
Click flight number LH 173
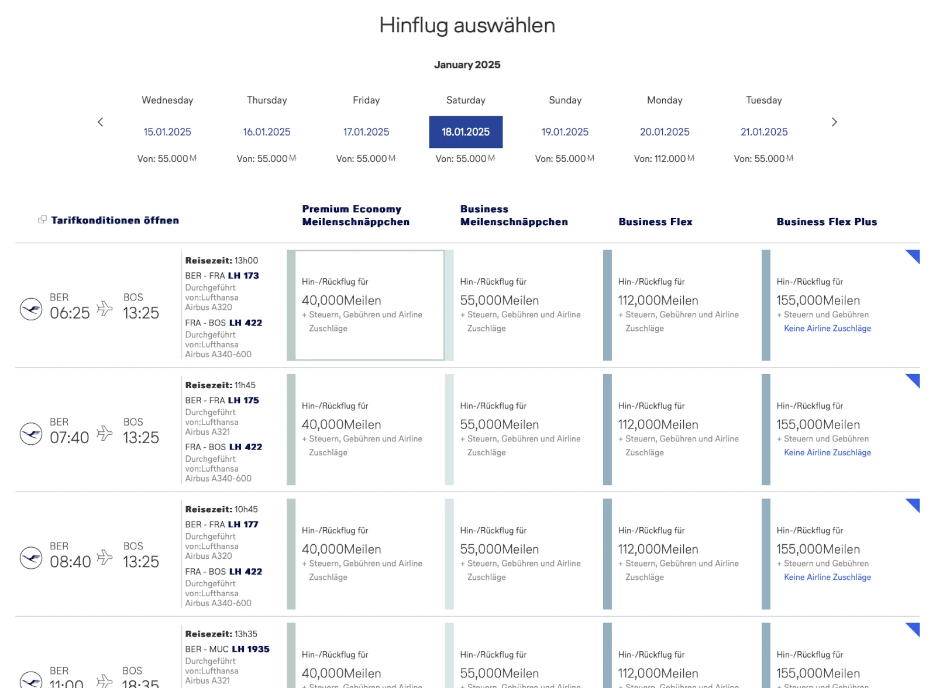coord(243,275)
